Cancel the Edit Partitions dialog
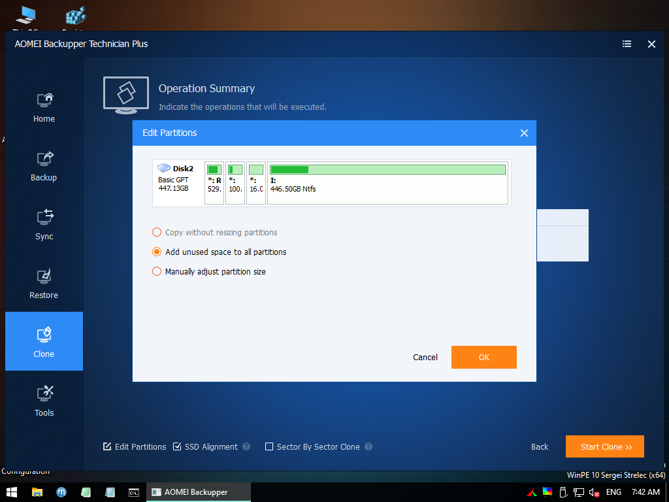Image resolution: width=669 pixels, height=502 pixels. pyautogui.click(x=425, y=358)
